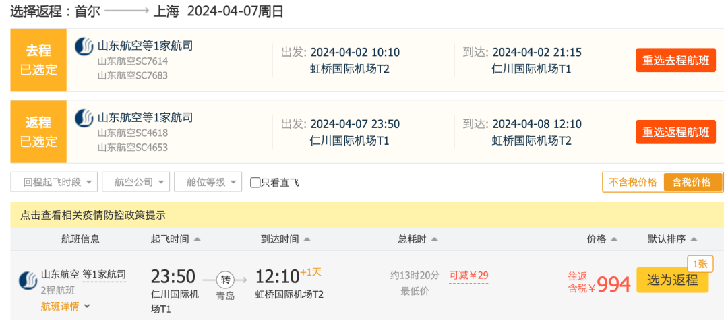Enable the 只看直飞 direct-only checkbox
The width and height of the screenshot is (728, 320).
tap(255, 182)
